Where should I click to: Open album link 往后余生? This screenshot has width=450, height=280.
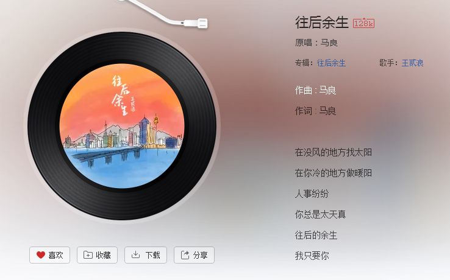click(331, 63)
